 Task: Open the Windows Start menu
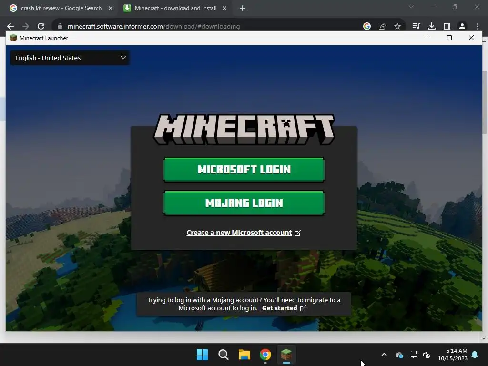(202, 355)
